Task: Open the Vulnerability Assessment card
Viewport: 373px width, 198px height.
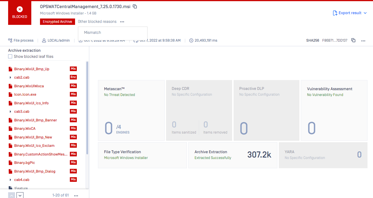Action: (x=334, y=110)
